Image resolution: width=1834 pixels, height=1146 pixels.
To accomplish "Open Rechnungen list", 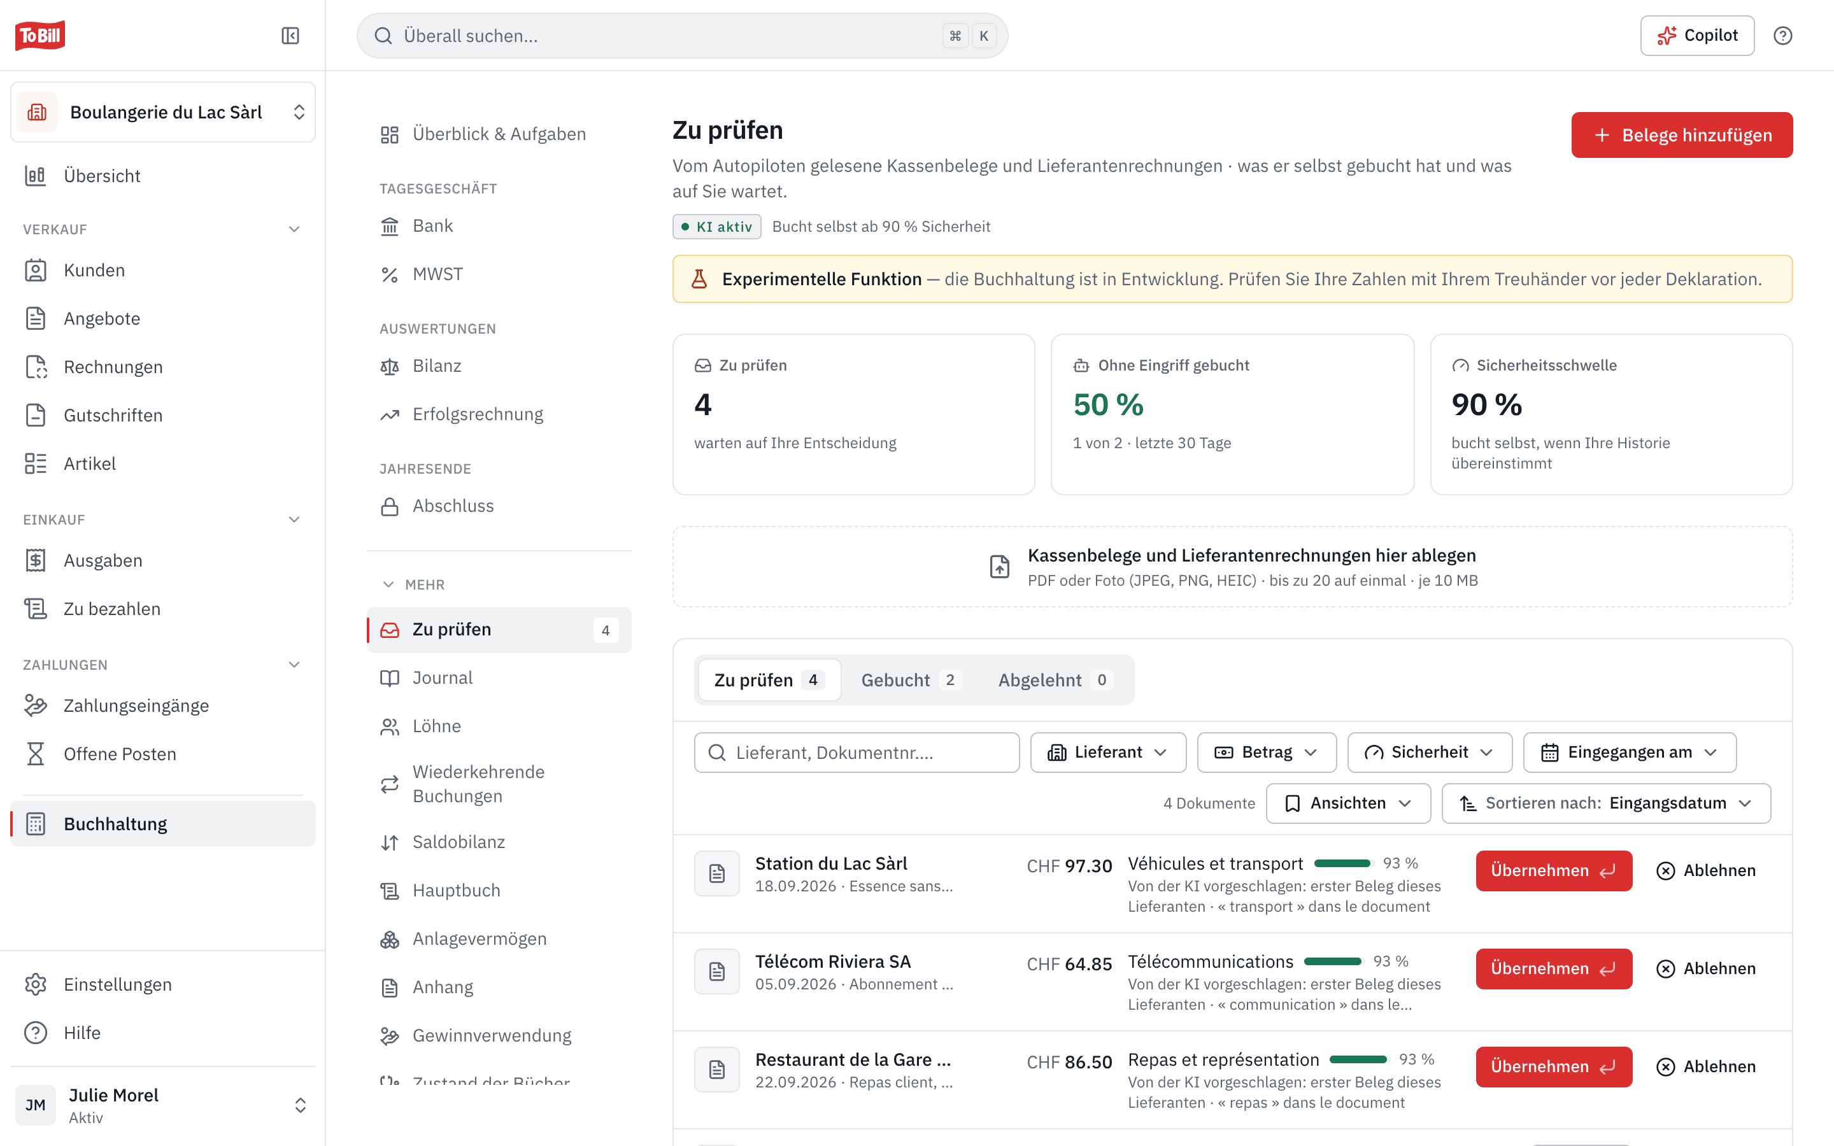I will click(163, 367).
